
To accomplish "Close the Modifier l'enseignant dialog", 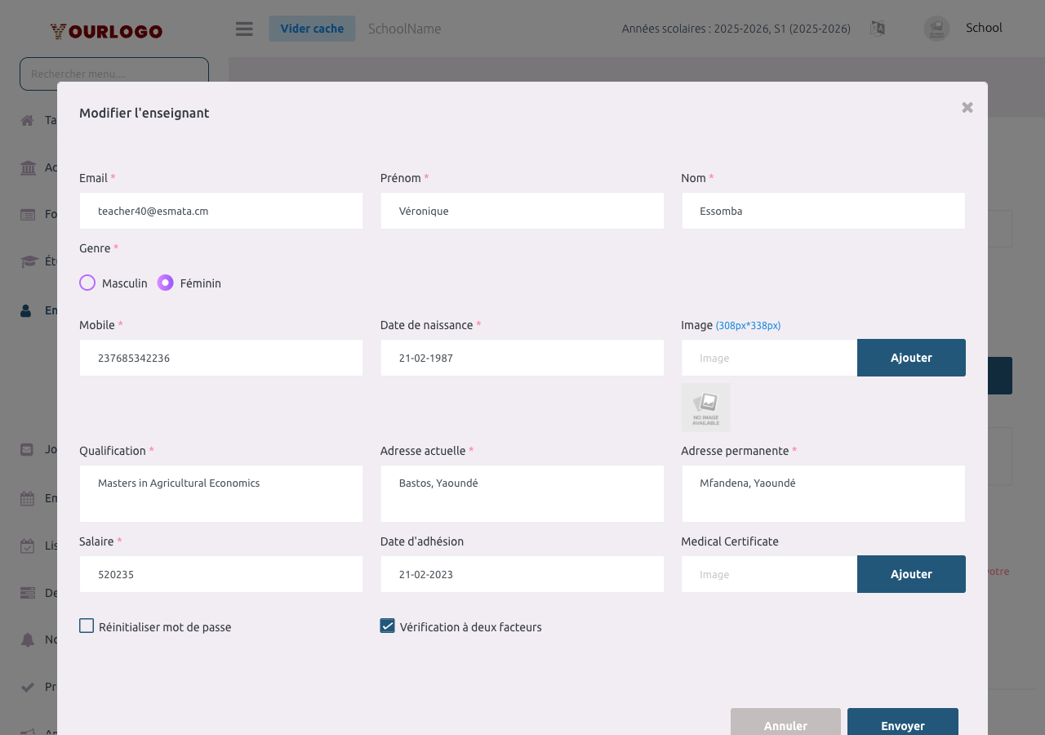I will [967, 108].
